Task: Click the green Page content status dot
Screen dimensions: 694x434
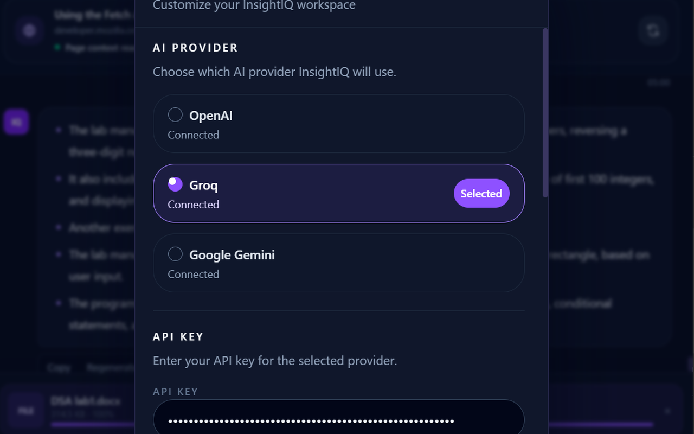Action: click(x=57, y=48)
